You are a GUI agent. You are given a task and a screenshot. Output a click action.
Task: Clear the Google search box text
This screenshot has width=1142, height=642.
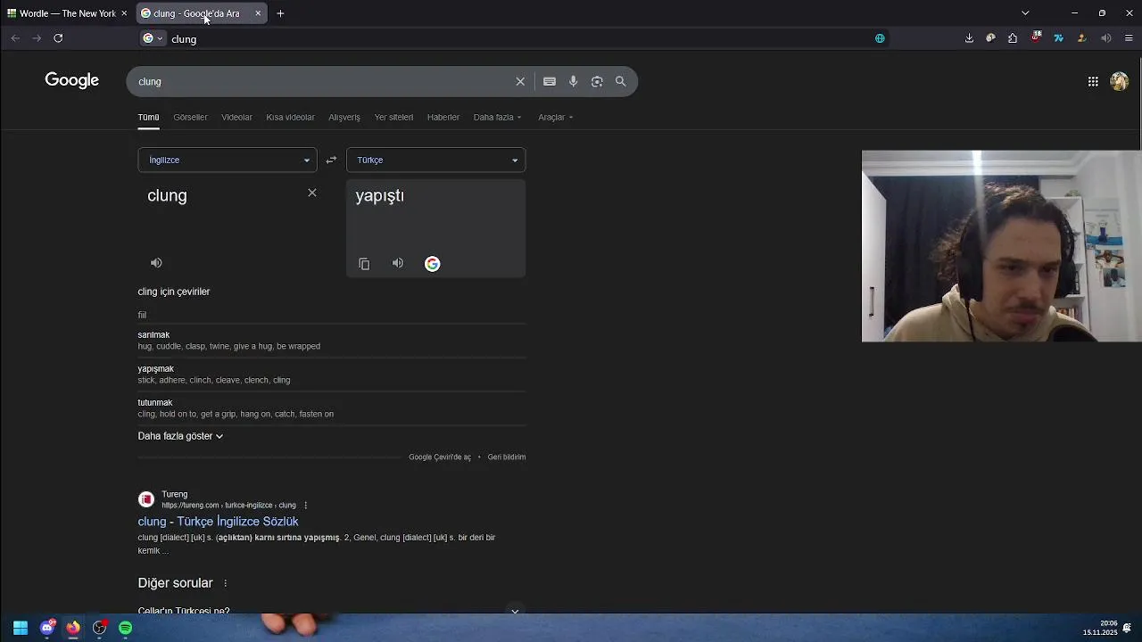520,81
